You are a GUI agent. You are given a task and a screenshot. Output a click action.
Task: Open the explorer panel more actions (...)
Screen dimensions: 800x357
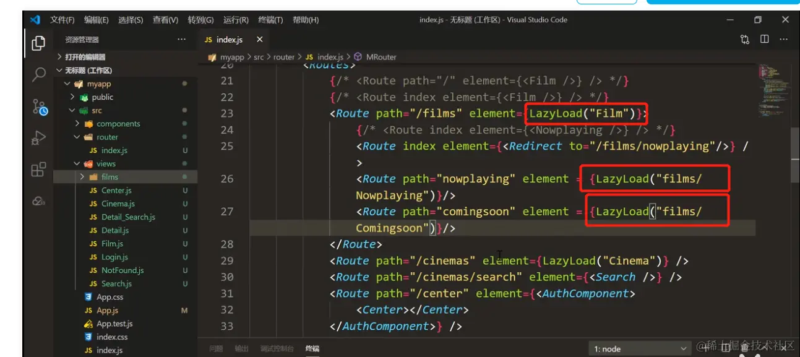181,40
